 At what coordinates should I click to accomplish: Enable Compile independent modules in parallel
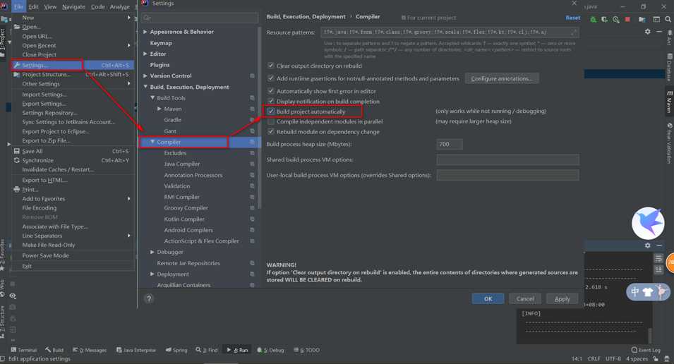[x=271, y=121]
